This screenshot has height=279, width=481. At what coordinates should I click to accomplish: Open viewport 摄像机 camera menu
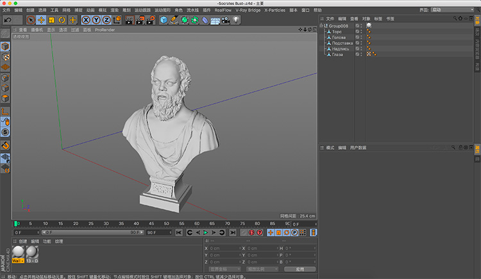tap(37, 29)
